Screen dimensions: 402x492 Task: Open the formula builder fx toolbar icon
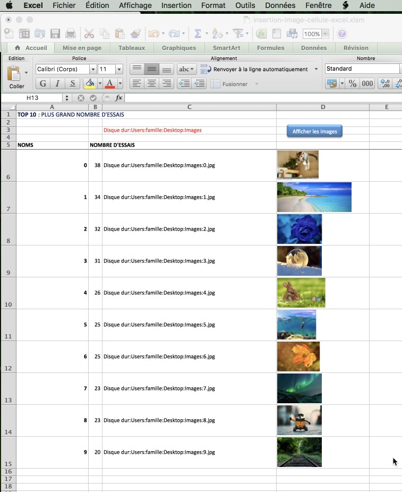[x=261, y=33]
